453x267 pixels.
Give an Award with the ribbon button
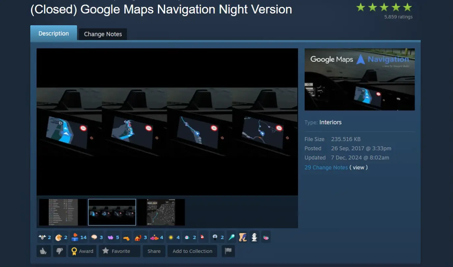[82, 251]
